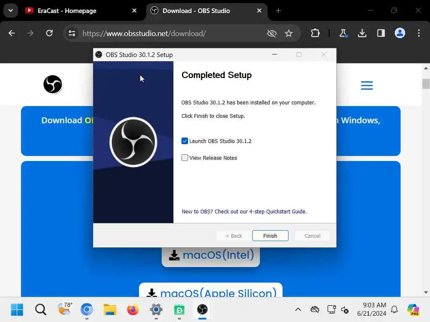This screenshot has height=322, width=430.
Task: Click the page scrollbar up arrow
Action: [426, 68]
